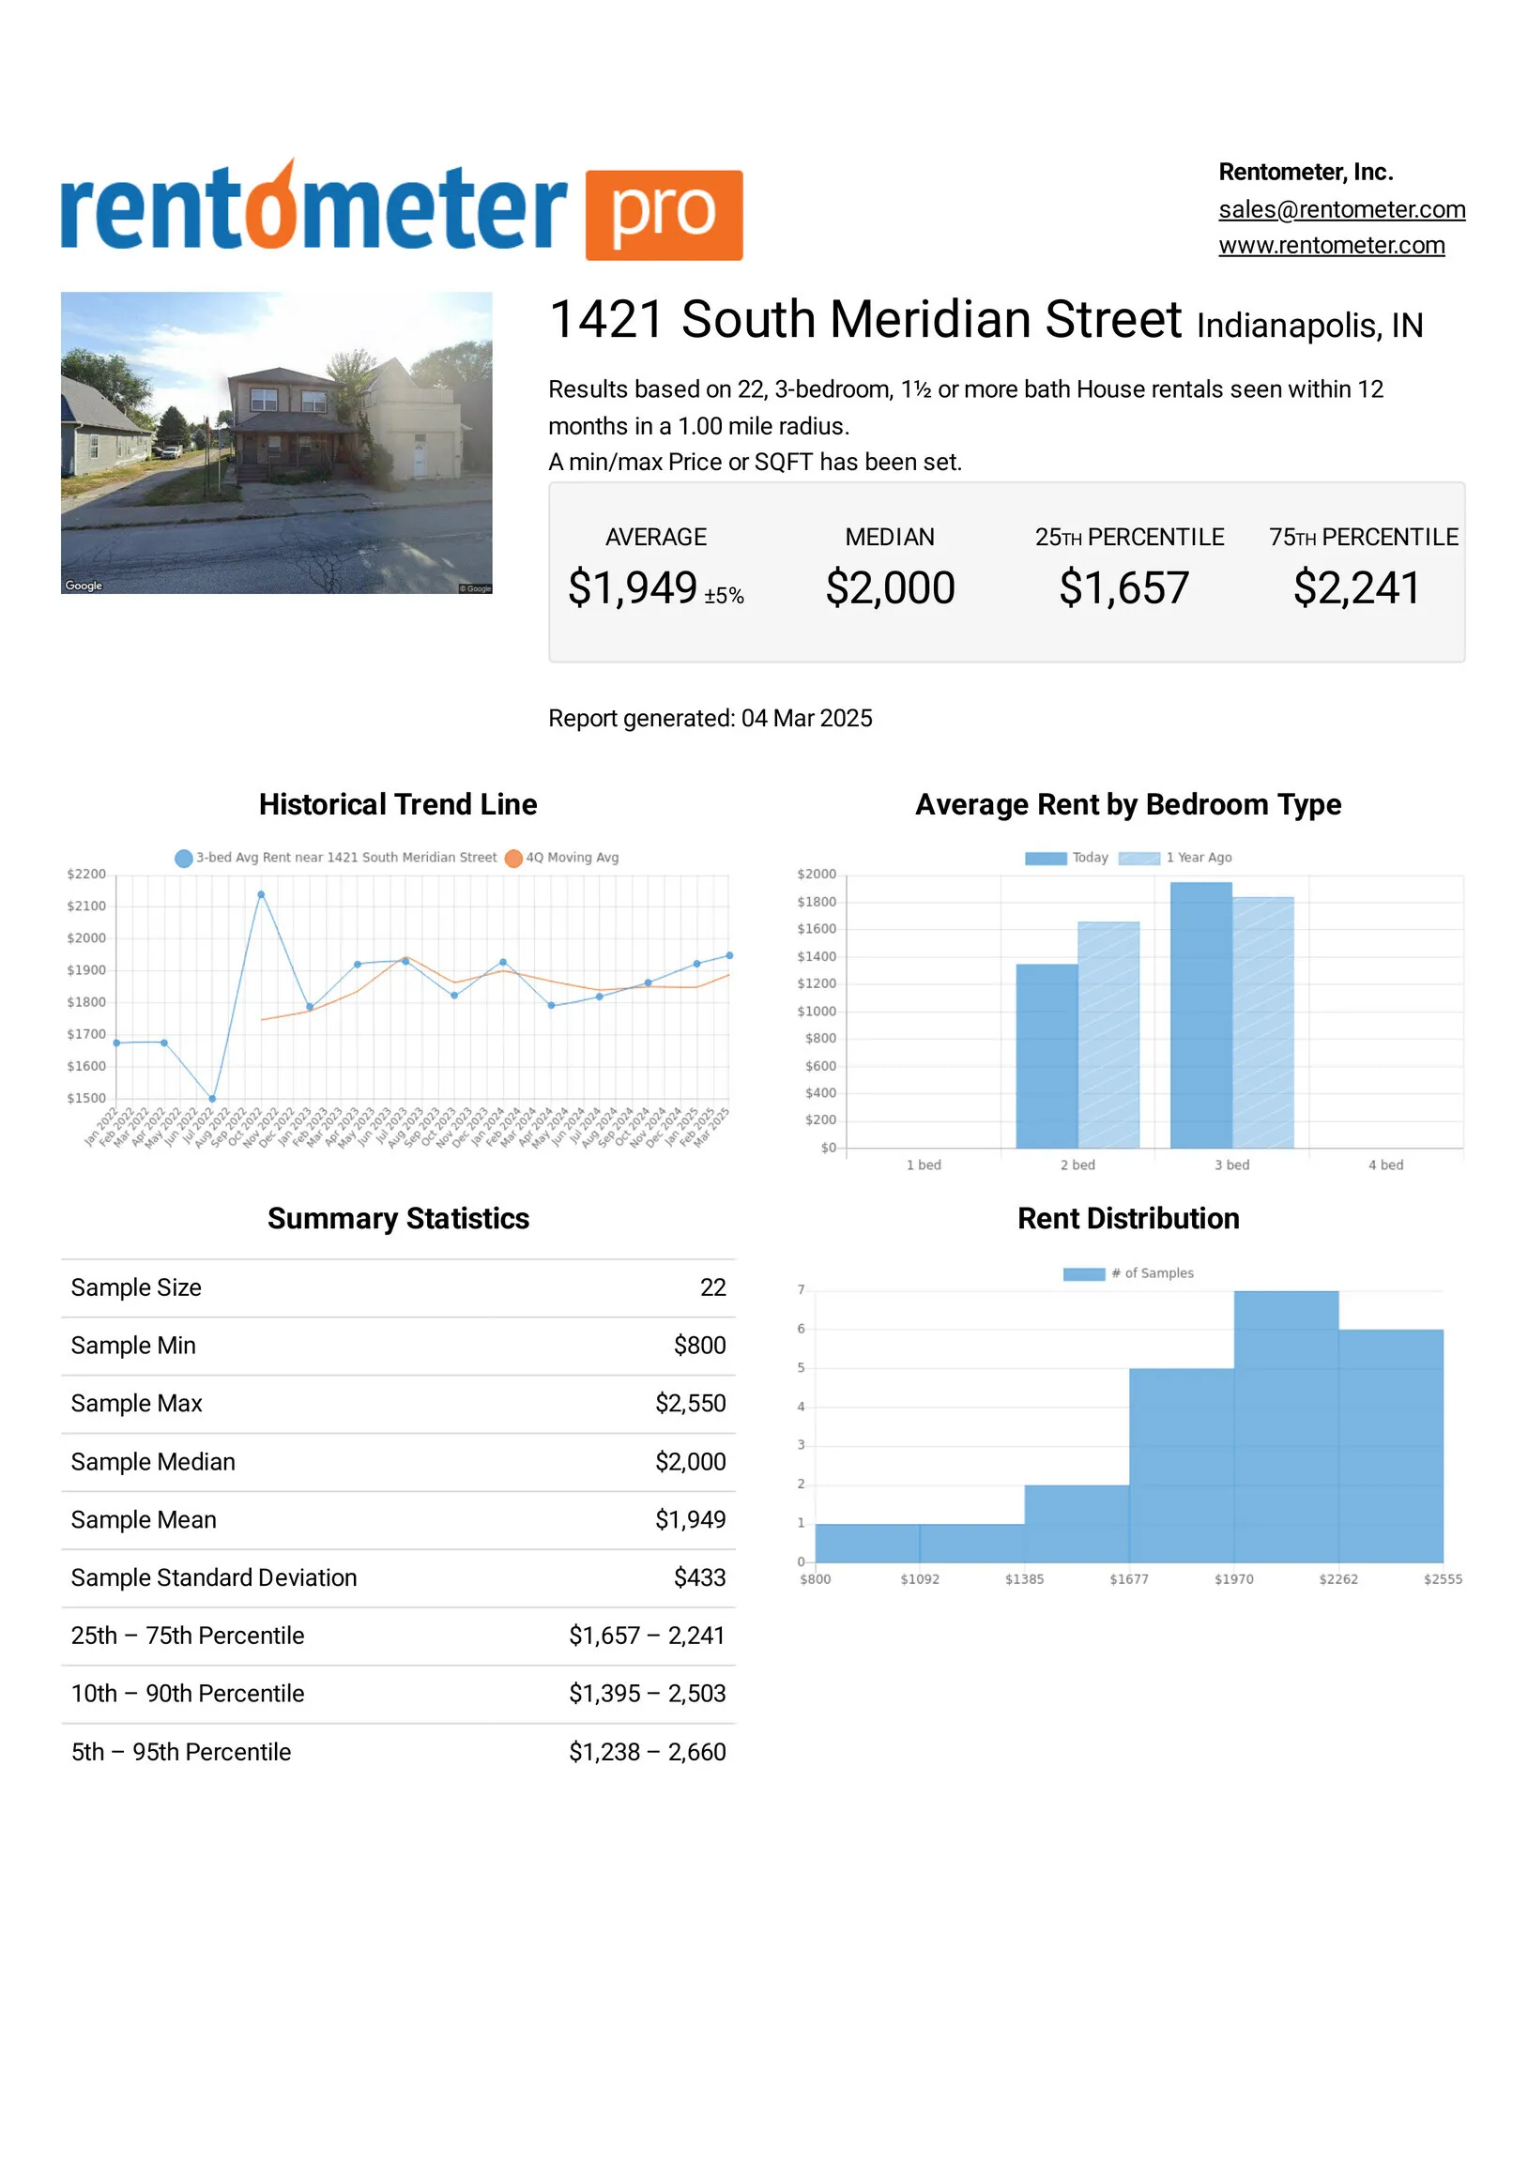The image size is (1528, 2162).
Task: Select the "Historical Trend Line" heading
Action: [398, 804]
